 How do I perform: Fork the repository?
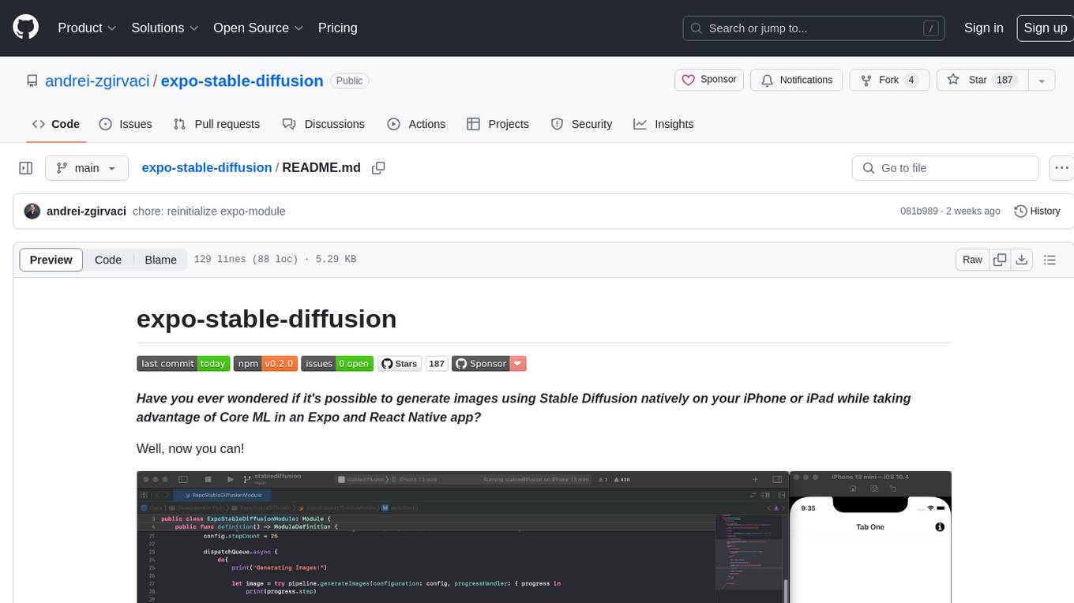tap(888, 80)
